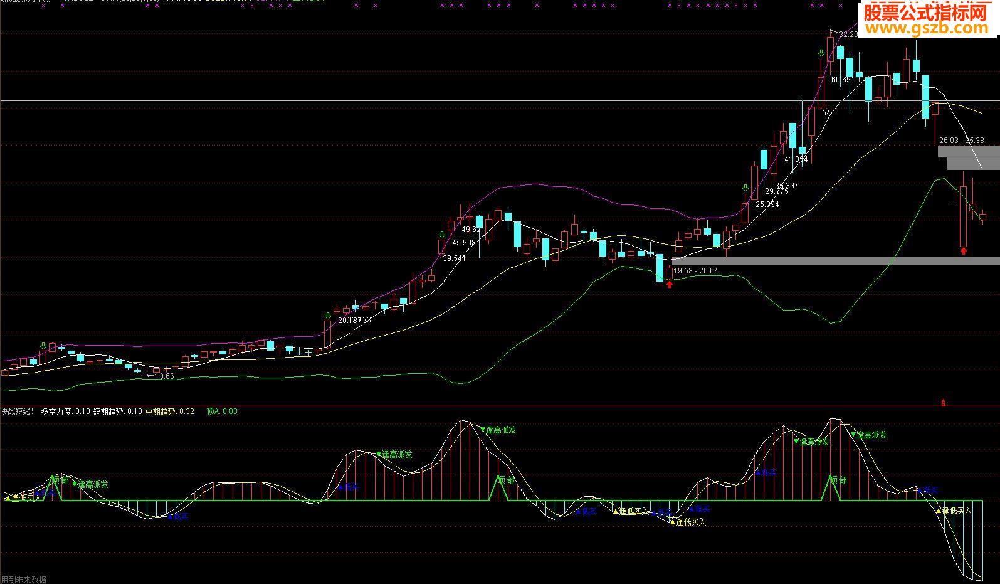Click red up arrow beside 19.58 - 20.04

pyautogui.click(x=670, y=284)
